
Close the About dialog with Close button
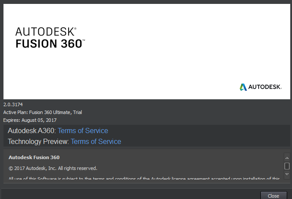coord(273,196)
